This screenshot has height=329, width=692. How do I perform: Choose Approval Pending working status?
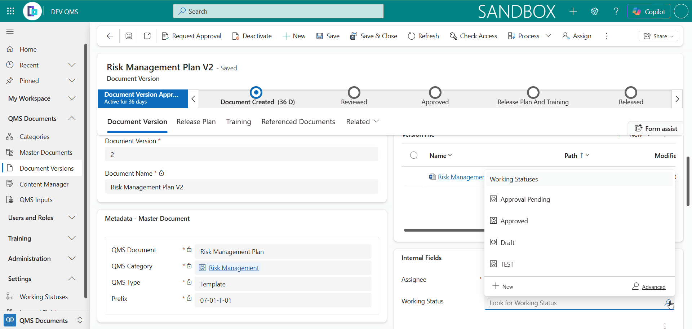(x=579, y=199)
